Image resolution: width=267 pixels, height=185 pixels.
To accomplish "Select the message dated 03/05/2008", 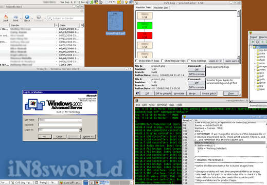I will (42, 29).
